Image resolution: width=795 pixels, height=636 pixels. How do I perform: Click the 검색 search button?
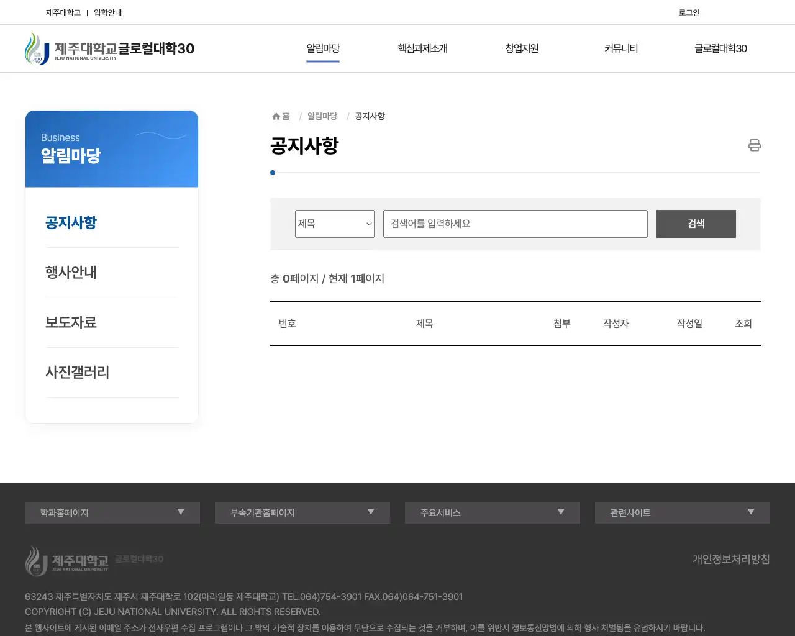click(696, 224)
